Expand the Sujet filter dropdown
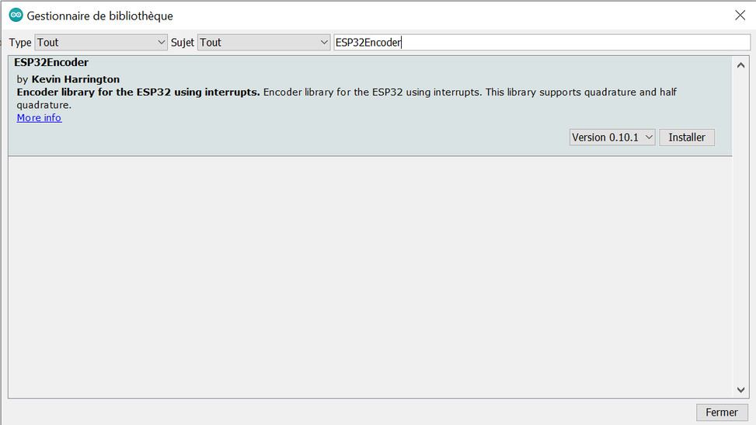Screen dimensions: 756x425 click(x=264, y=43)
